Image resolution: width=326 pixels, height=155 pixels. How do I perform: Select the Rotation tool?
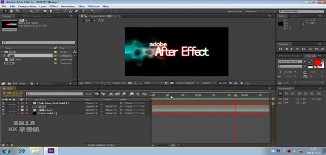point(25,11)
